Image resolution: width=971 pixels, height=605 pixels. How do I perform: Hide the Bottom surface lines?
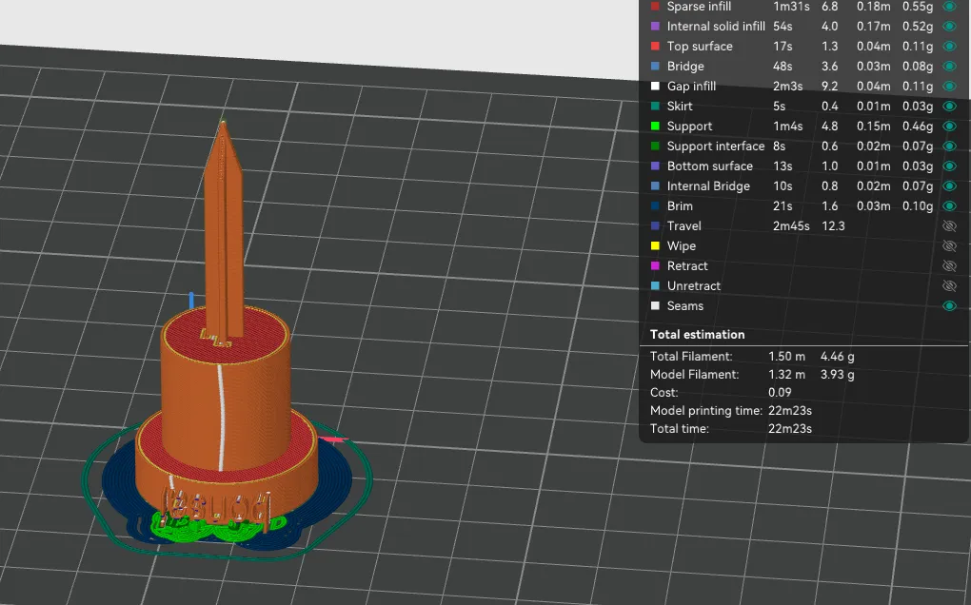pyautogui.click(x=949, y=166)
